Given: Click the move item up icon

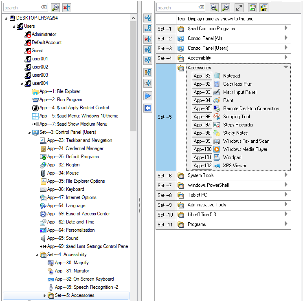Looking at the screenshot, I should point(148,50).
